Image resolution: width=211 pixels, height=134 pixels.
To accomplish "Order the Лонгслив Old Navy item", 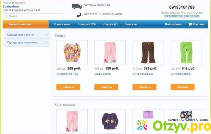I will [68, 87].
